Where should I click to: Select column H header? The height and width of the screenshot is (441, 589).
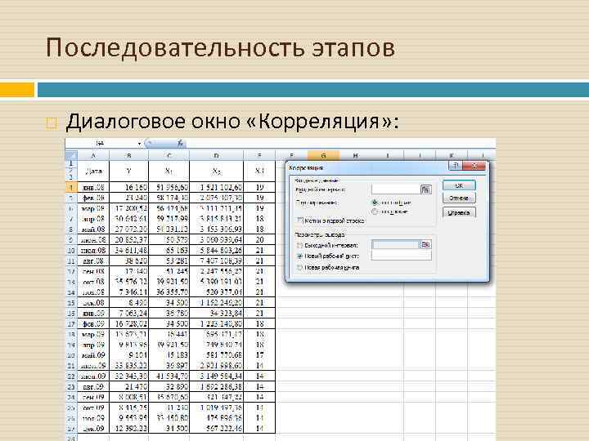point(355,155)
